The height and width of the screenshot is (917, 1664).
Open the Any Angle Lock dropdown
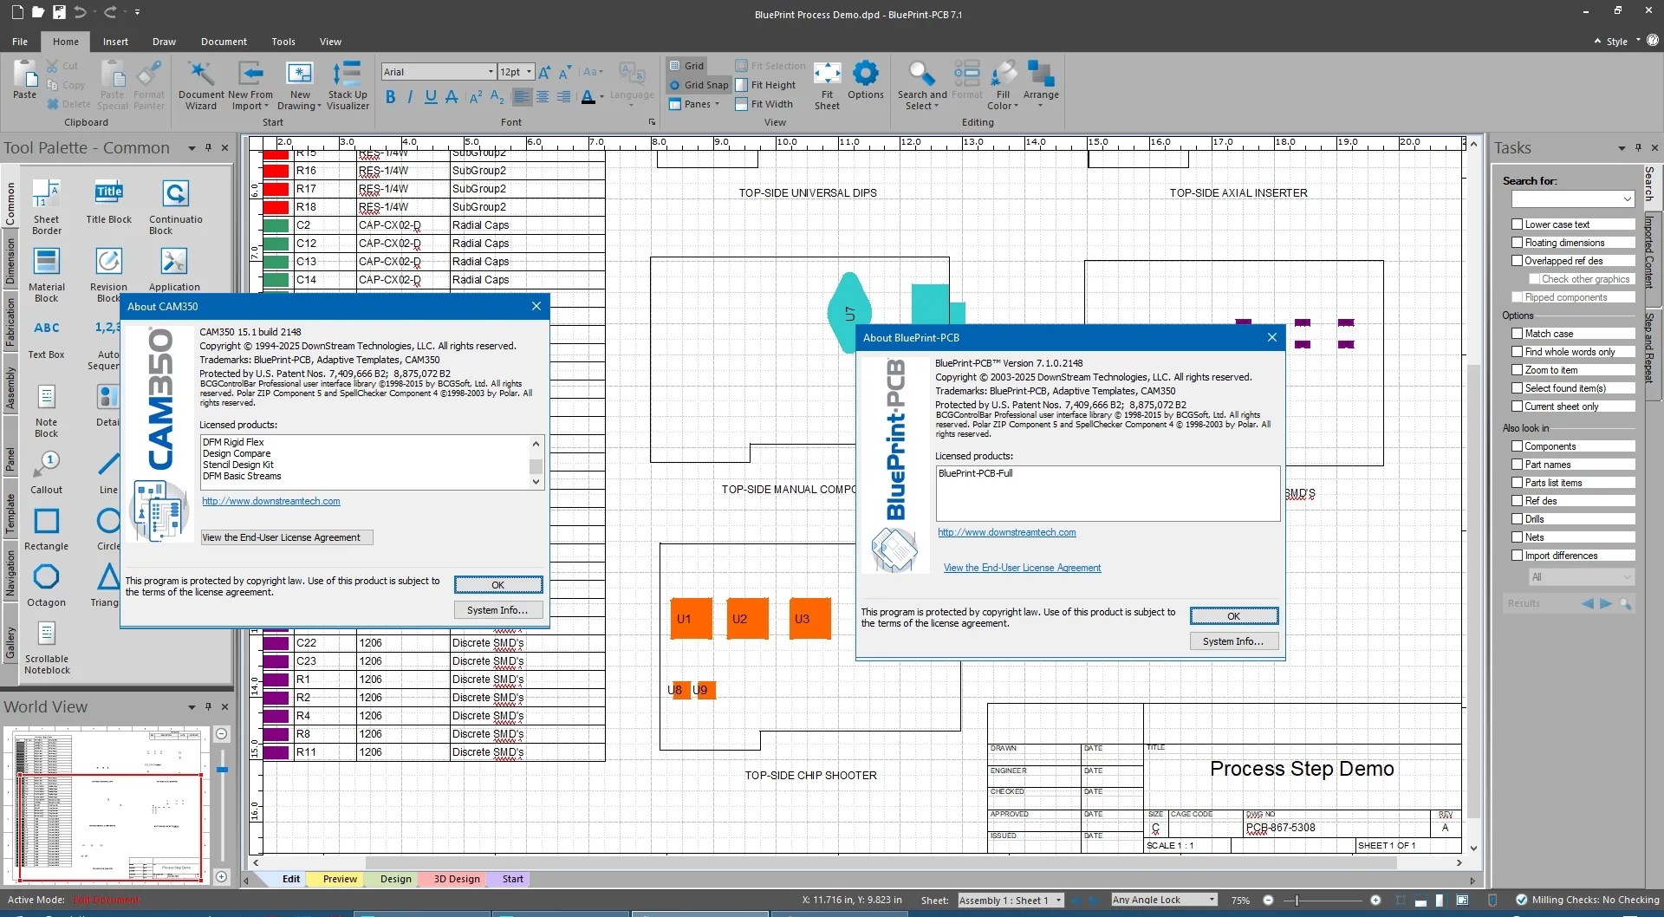click(1212, 900)
